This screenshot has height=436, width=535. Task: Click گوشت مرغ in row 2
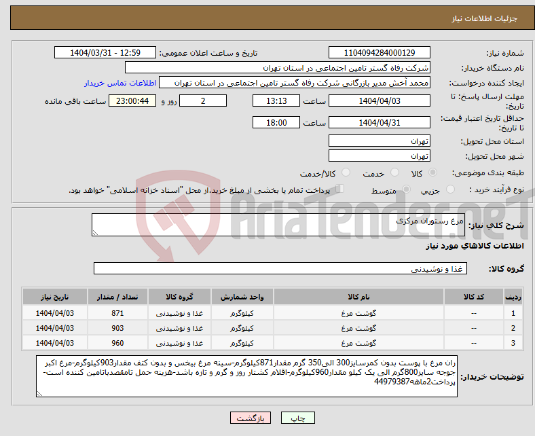[358, 328]
